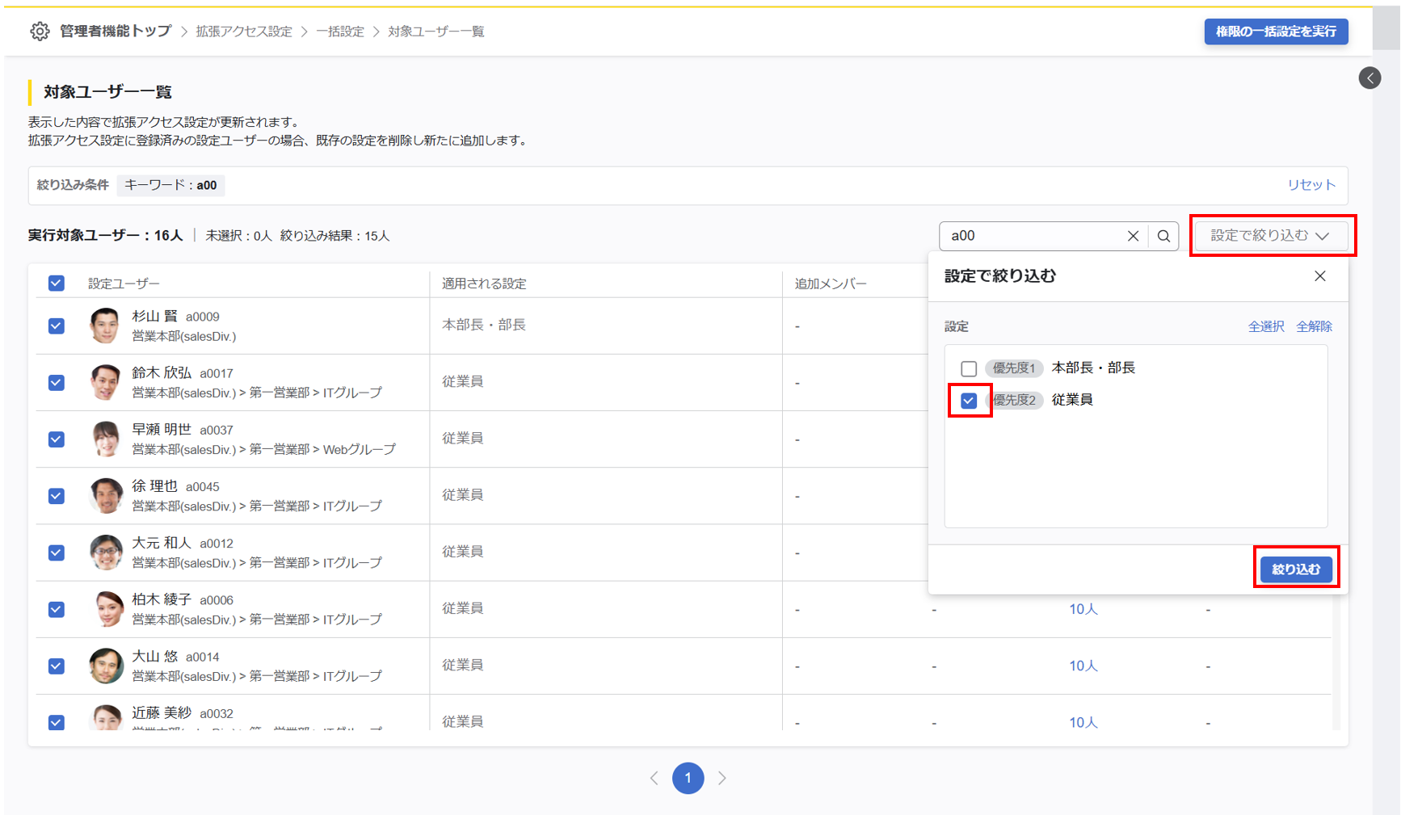Click 権限の一括設定を実行 button

(1276, 32)
